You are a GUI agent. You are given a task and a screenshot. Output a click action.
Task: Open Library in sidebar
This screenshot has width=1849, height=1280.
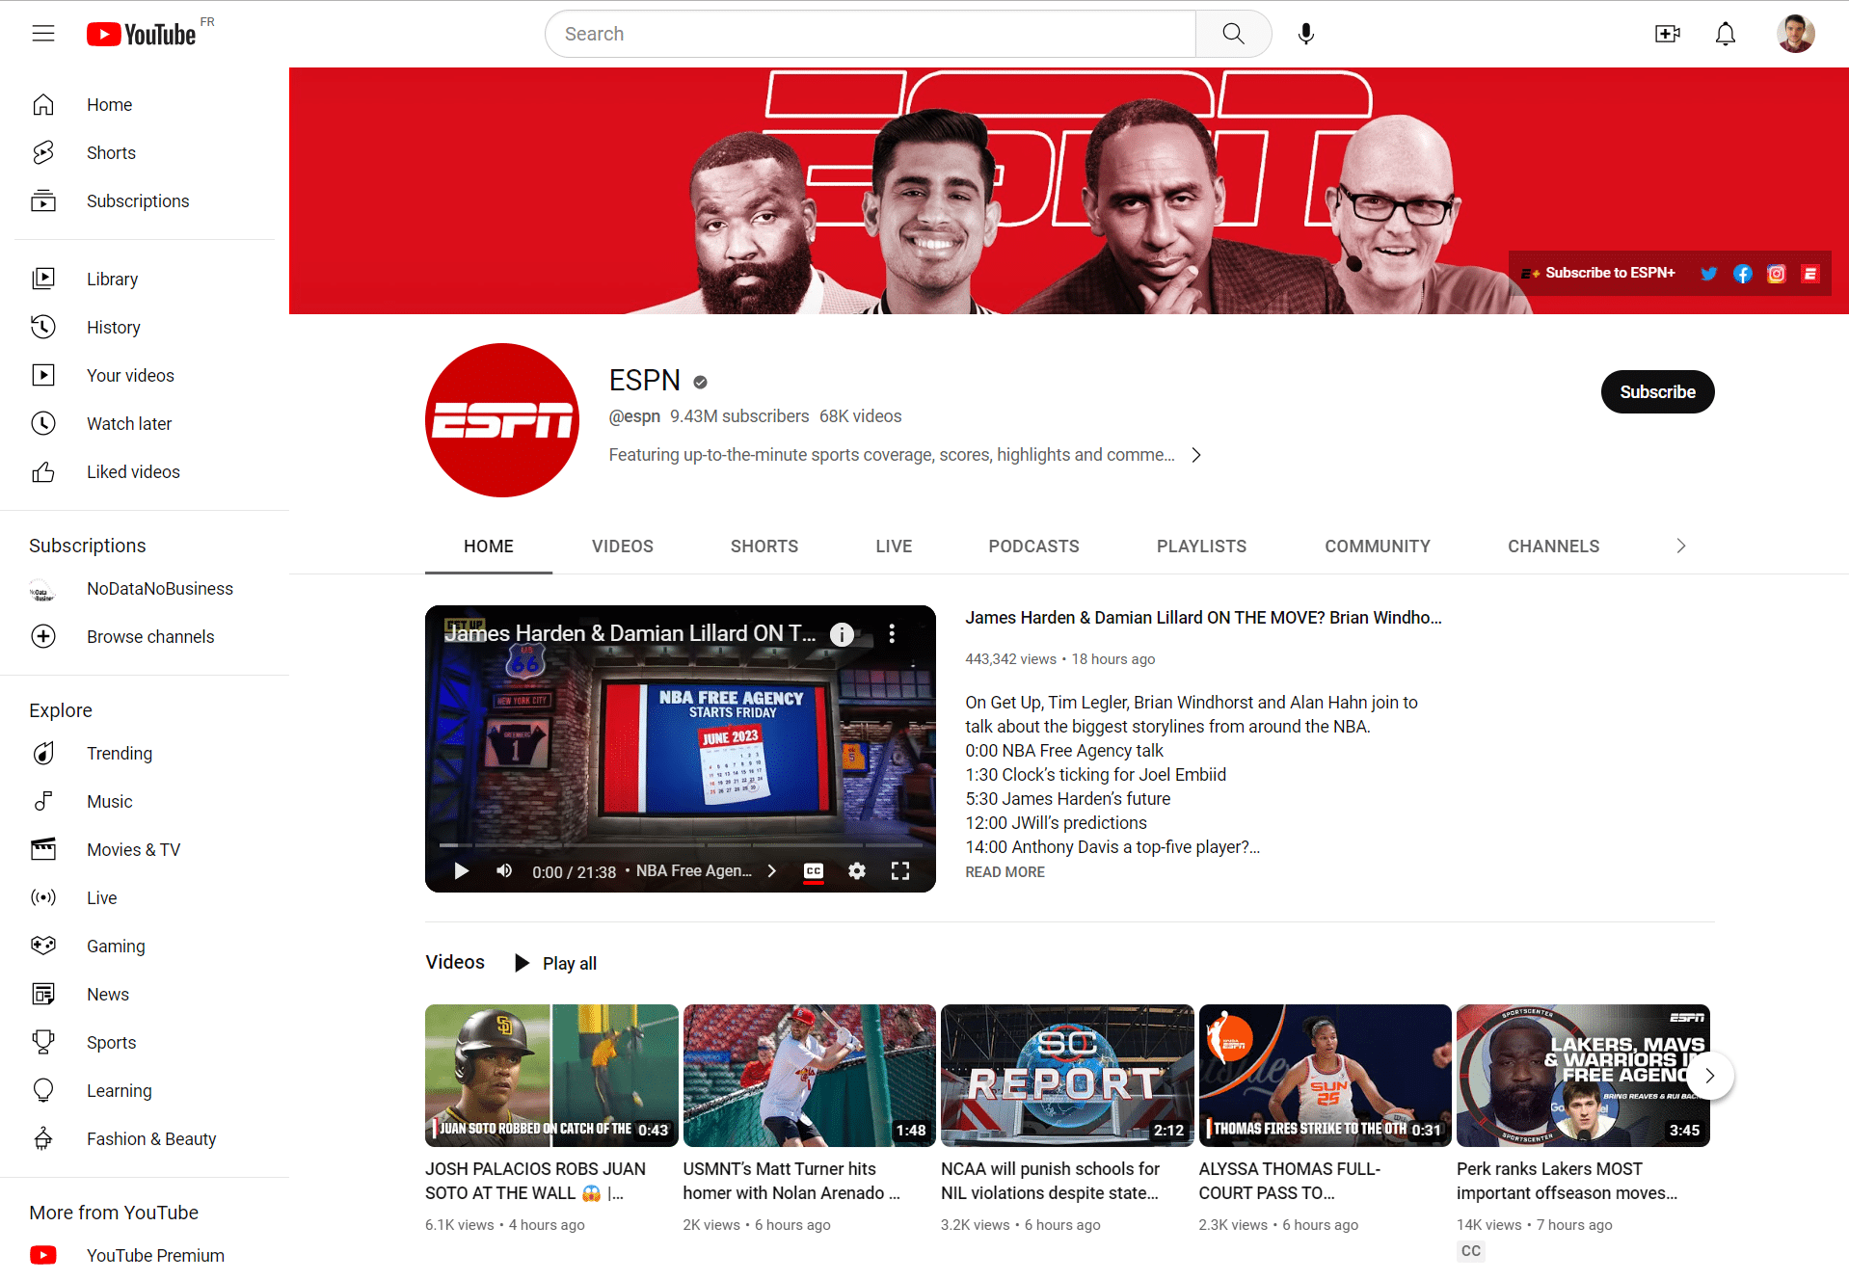[145, 280]
